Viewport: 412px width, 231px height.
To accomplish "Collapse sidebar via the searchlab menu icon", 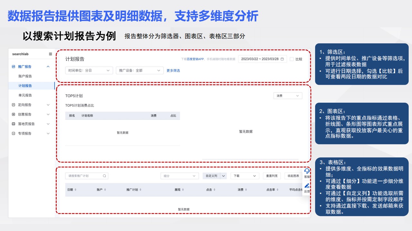I will [50, 54].
